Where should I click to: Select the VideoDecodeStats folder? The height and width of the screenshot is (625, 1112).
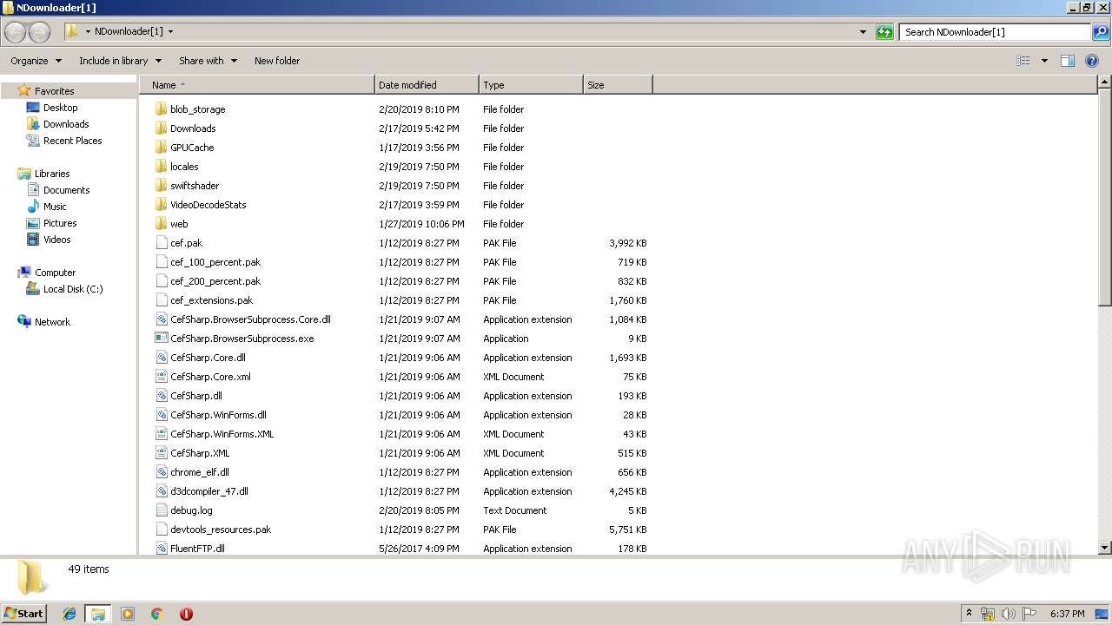tap(208, 205)
